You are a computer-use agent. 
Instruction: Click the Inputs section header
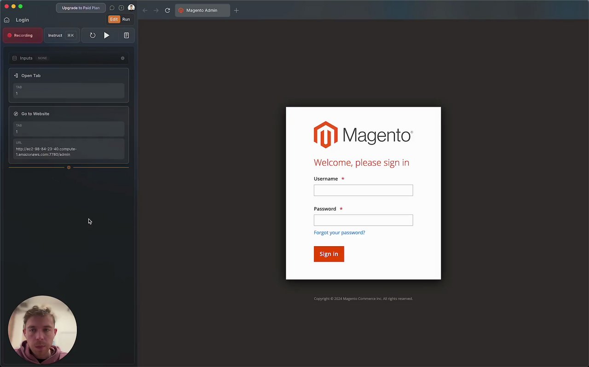(x=69, y=58)
